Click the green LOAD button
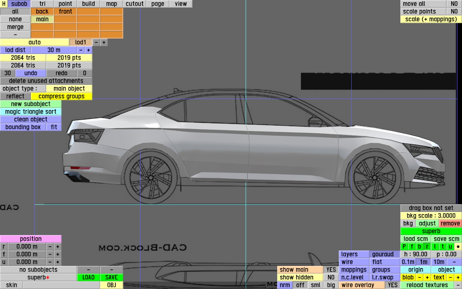Screen dimensions: 462x289 pyautogui.click(x=89, y=277)
